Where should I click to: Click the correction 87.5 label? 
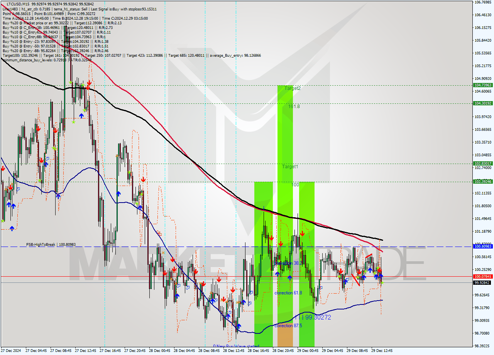(288, 326)
